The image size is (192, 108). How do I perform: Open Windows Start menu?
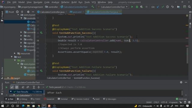(2, 106)
